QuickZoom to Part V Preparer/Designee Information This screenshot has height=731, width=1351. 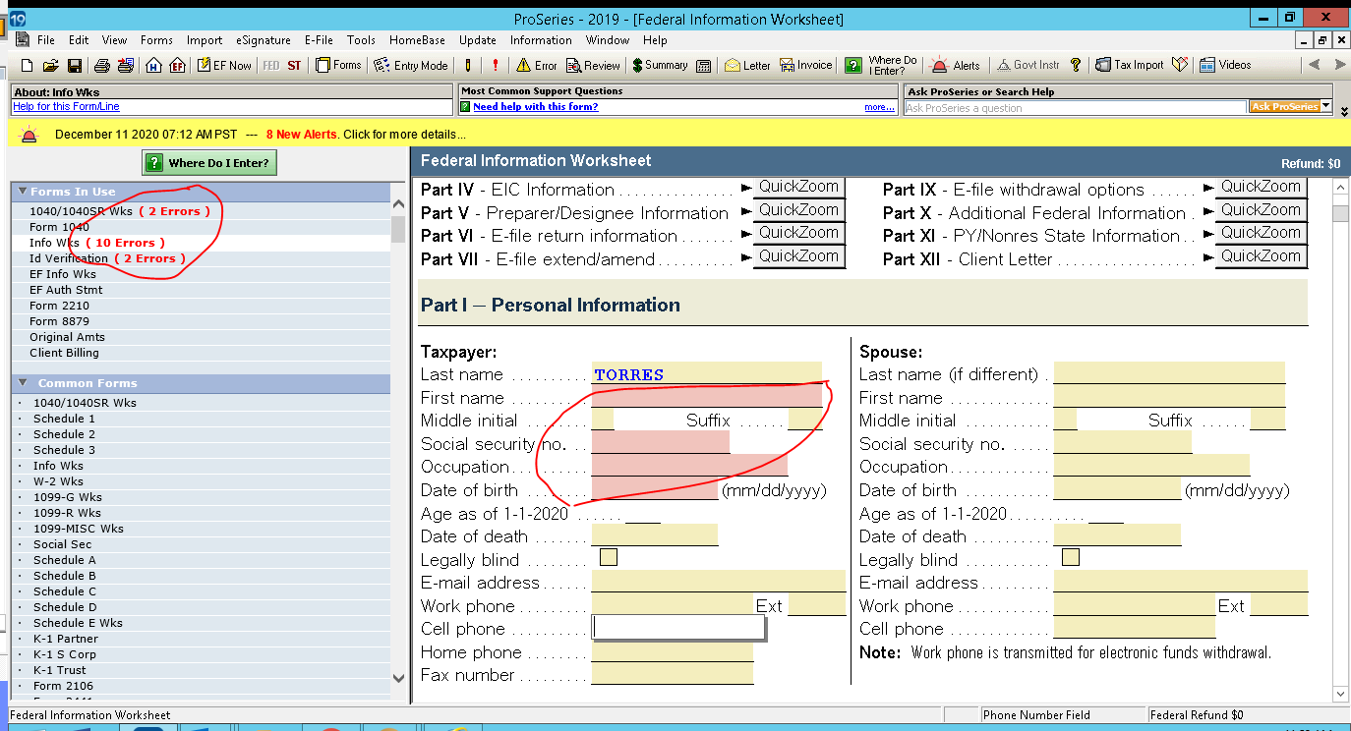tap(798, 210)
